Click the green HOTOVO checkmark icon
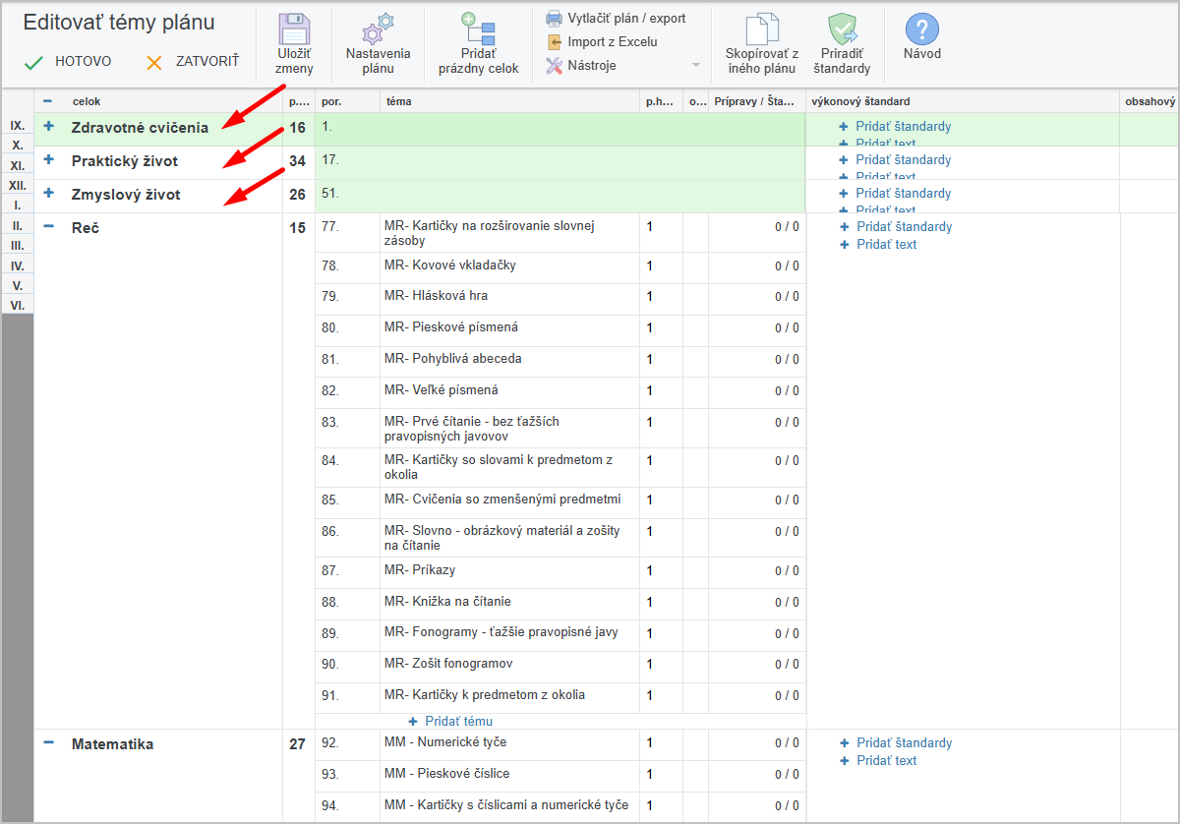 tap(33, 63)
